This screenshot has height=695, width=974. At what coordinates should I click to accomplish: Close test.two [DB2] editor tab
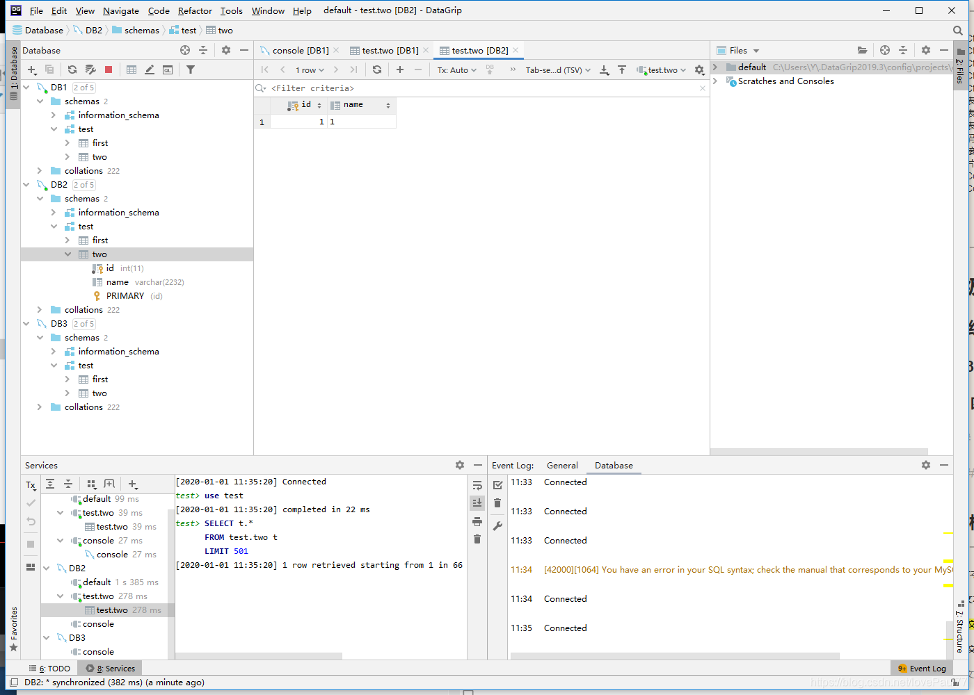516,51
